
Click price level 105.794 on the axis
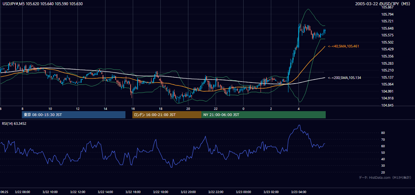(387, 14)
